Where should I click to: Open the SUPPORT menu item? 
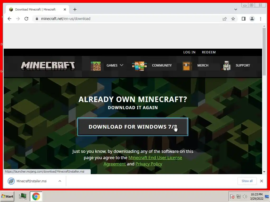243,65
